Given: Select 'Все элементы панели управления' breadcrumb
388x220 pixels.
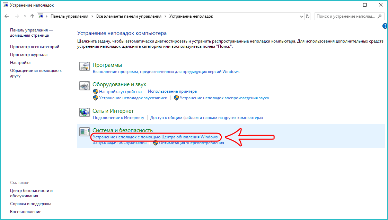Looking at the screenshot, I should [129, 16].
